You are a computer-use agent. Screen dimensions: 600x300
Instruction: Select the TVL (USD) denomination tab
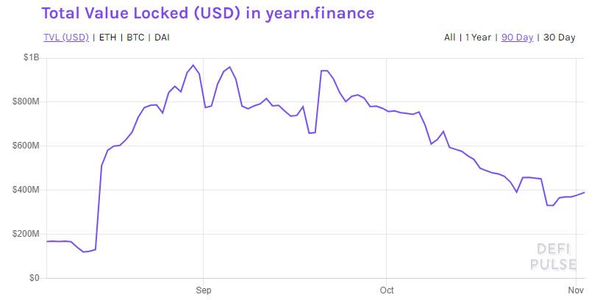coord(65,37)
